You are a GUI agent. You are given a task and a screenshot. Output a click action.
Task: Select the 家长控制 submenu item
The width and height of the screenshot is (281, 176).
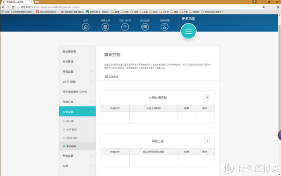click(x=77, y=146)
